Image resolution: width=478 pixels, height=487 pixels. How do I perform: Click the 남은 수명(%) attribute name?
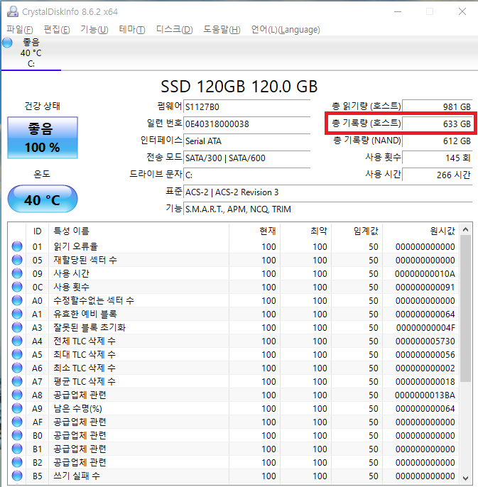[x=77, y=408]
